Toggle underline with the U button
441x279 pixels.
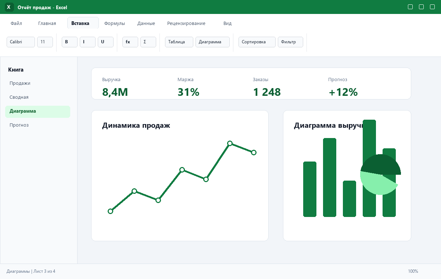click(x=105, y=42)
